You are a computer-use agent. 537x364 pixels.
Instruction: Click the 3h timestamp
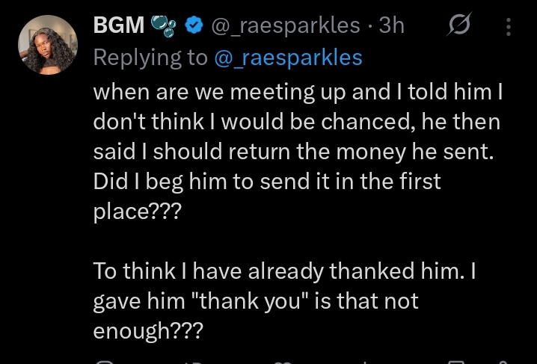(x=391, y=25)
